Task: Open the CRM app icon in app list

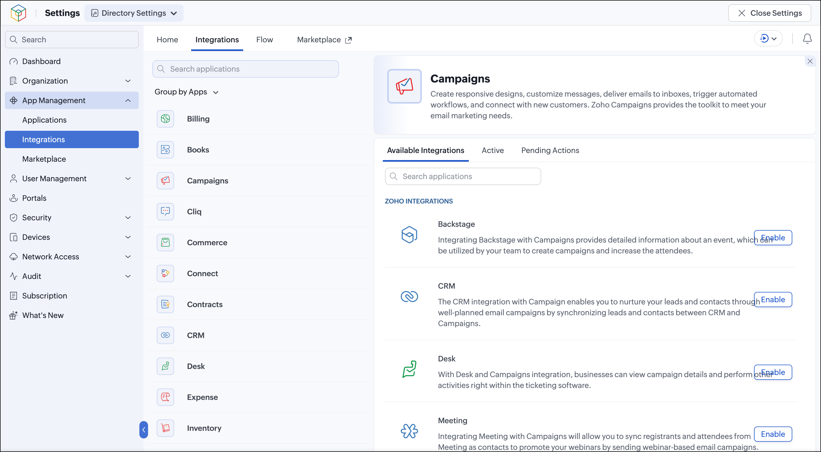Action: click(165, 336)
